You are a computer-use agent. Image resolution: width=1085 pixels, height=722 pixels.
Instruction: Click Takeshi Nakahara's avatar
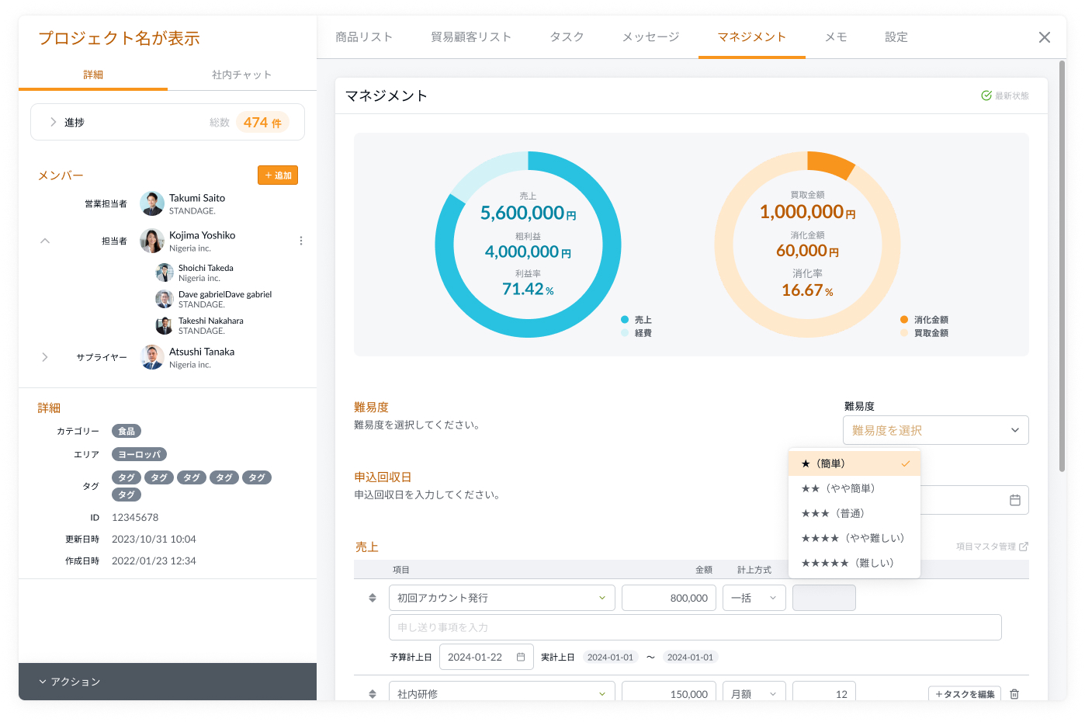(165, 325)
